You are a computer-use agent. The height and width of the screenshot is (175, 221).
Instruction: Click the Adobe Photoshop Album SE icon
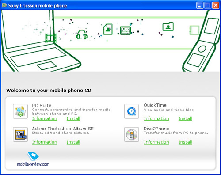[20, 134]
